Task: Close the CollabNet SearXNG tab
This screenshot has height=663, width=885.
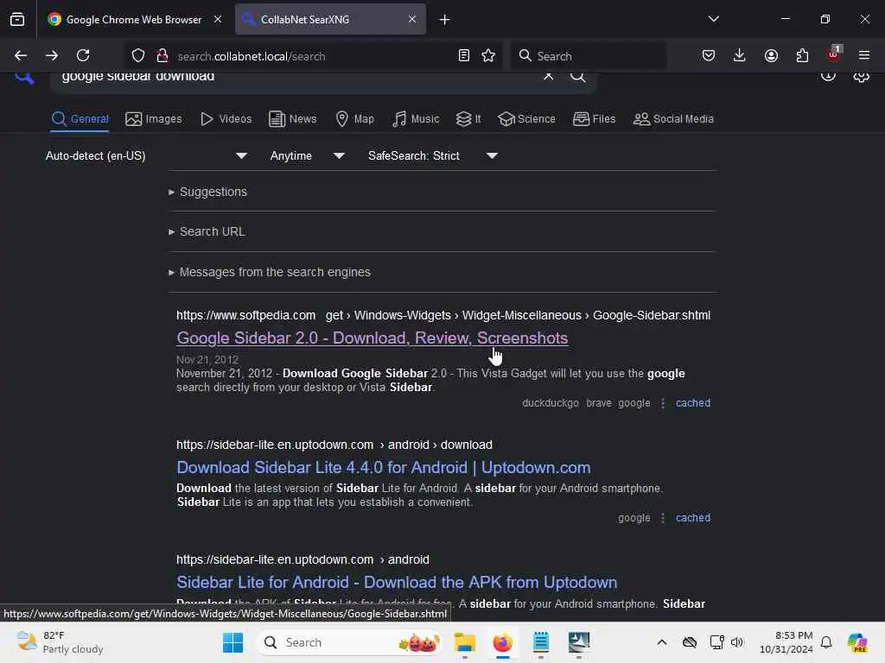Action: click(x=412, y=19)
